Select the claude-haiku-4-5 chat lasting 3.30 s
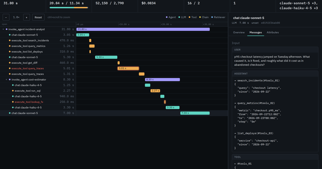This screenshot has height=169, width=322. point(38,108)
